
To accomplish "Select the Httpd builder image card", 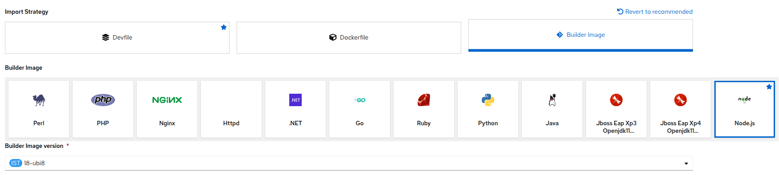I will point(231,109).
